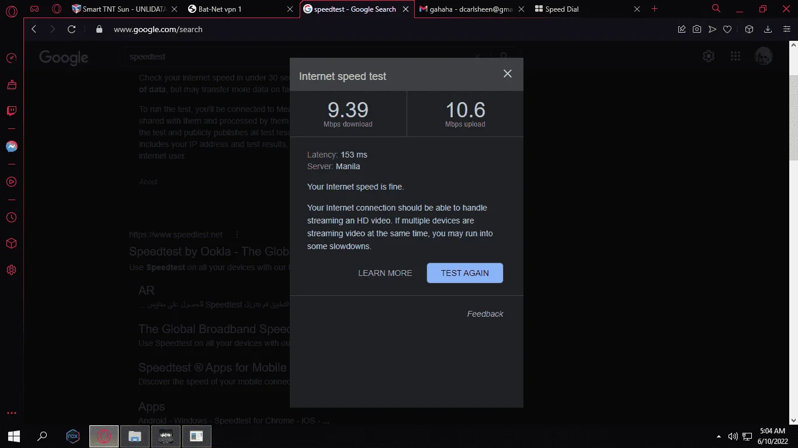Go forward with the forward arrow
This screenshot has height=448, width=798.
pos(53,29)
